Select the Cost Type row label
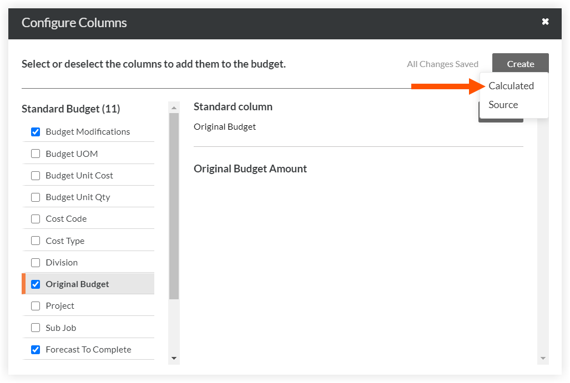This screenshot has height=383, width=570. pyautogui.click(x=65, y=241)
